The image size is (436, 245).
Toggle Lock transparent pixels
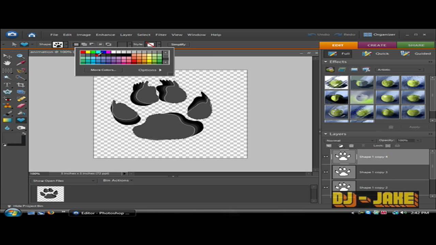[388, 146]
